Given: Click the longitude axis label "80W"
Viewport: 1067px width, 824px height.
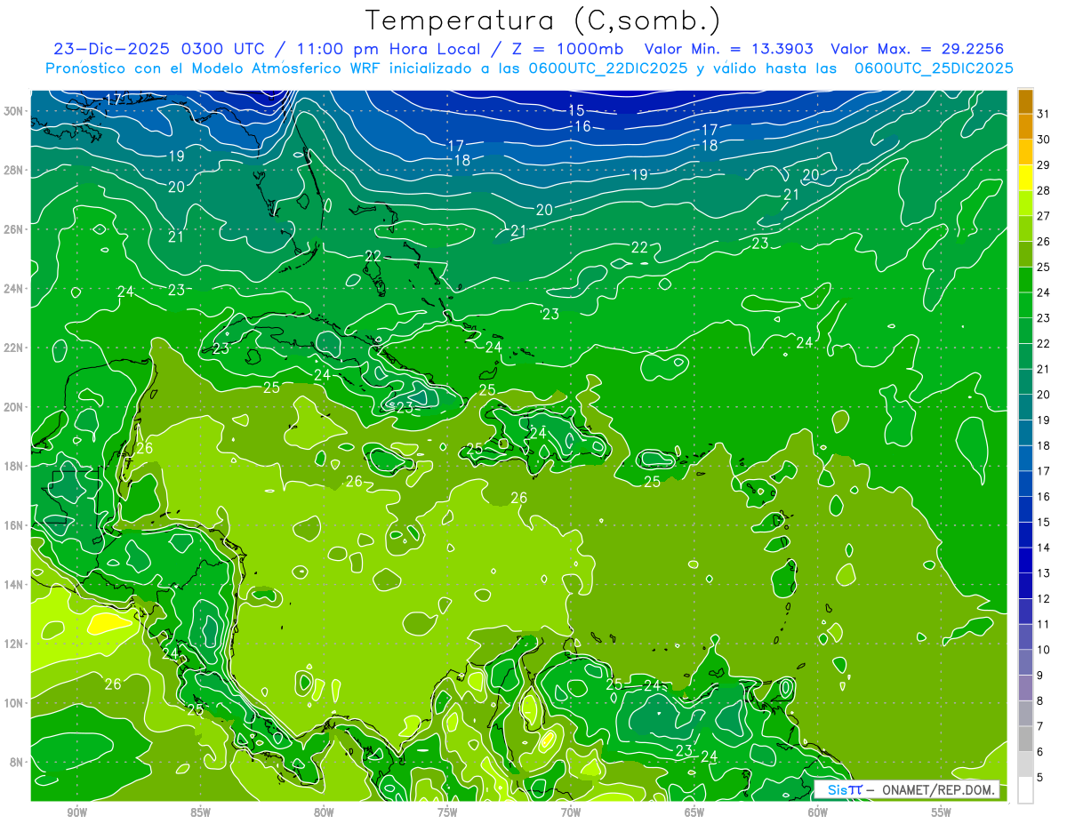Looking at the screenshot, I should (324, 812).
